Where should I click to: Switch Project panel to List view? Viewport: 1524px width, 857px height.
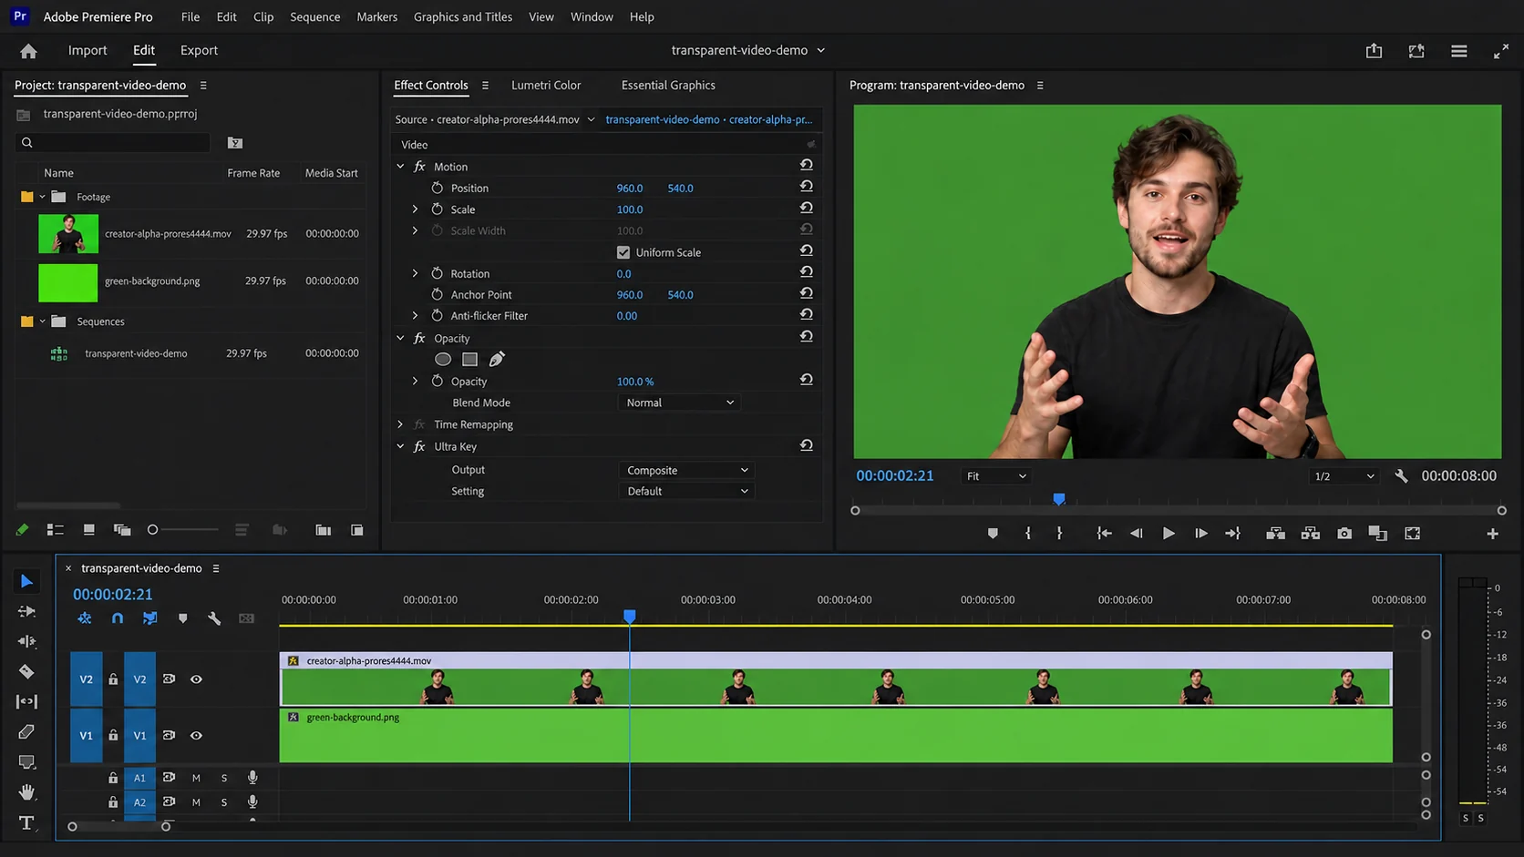coord(55,530)
